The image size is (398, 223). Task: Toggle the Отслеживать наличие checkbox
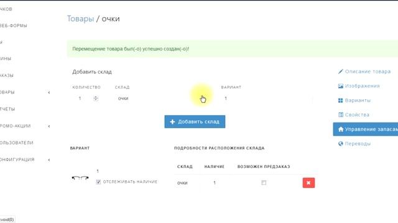pos(98,181)
